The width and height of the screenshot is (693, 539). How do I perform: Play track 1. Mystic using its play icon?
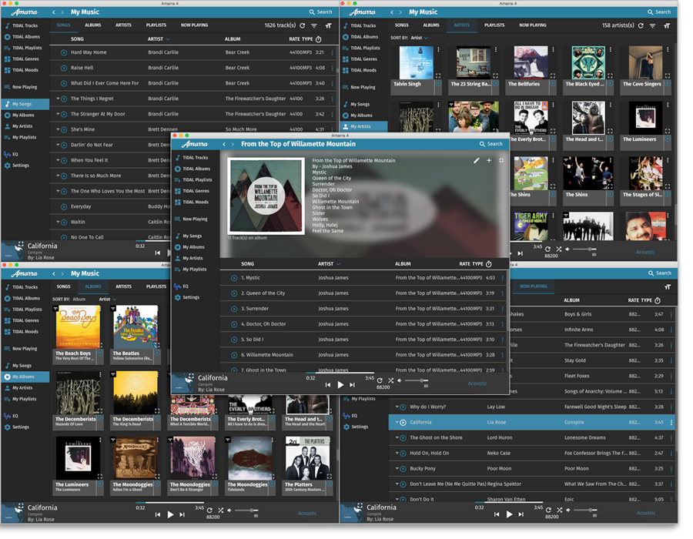[234, 278]
